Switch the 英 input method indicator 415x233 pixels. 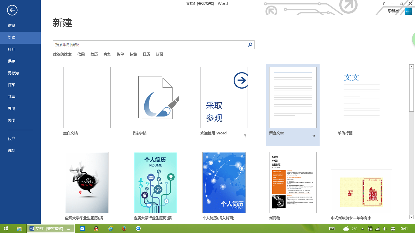click(393, 229)
